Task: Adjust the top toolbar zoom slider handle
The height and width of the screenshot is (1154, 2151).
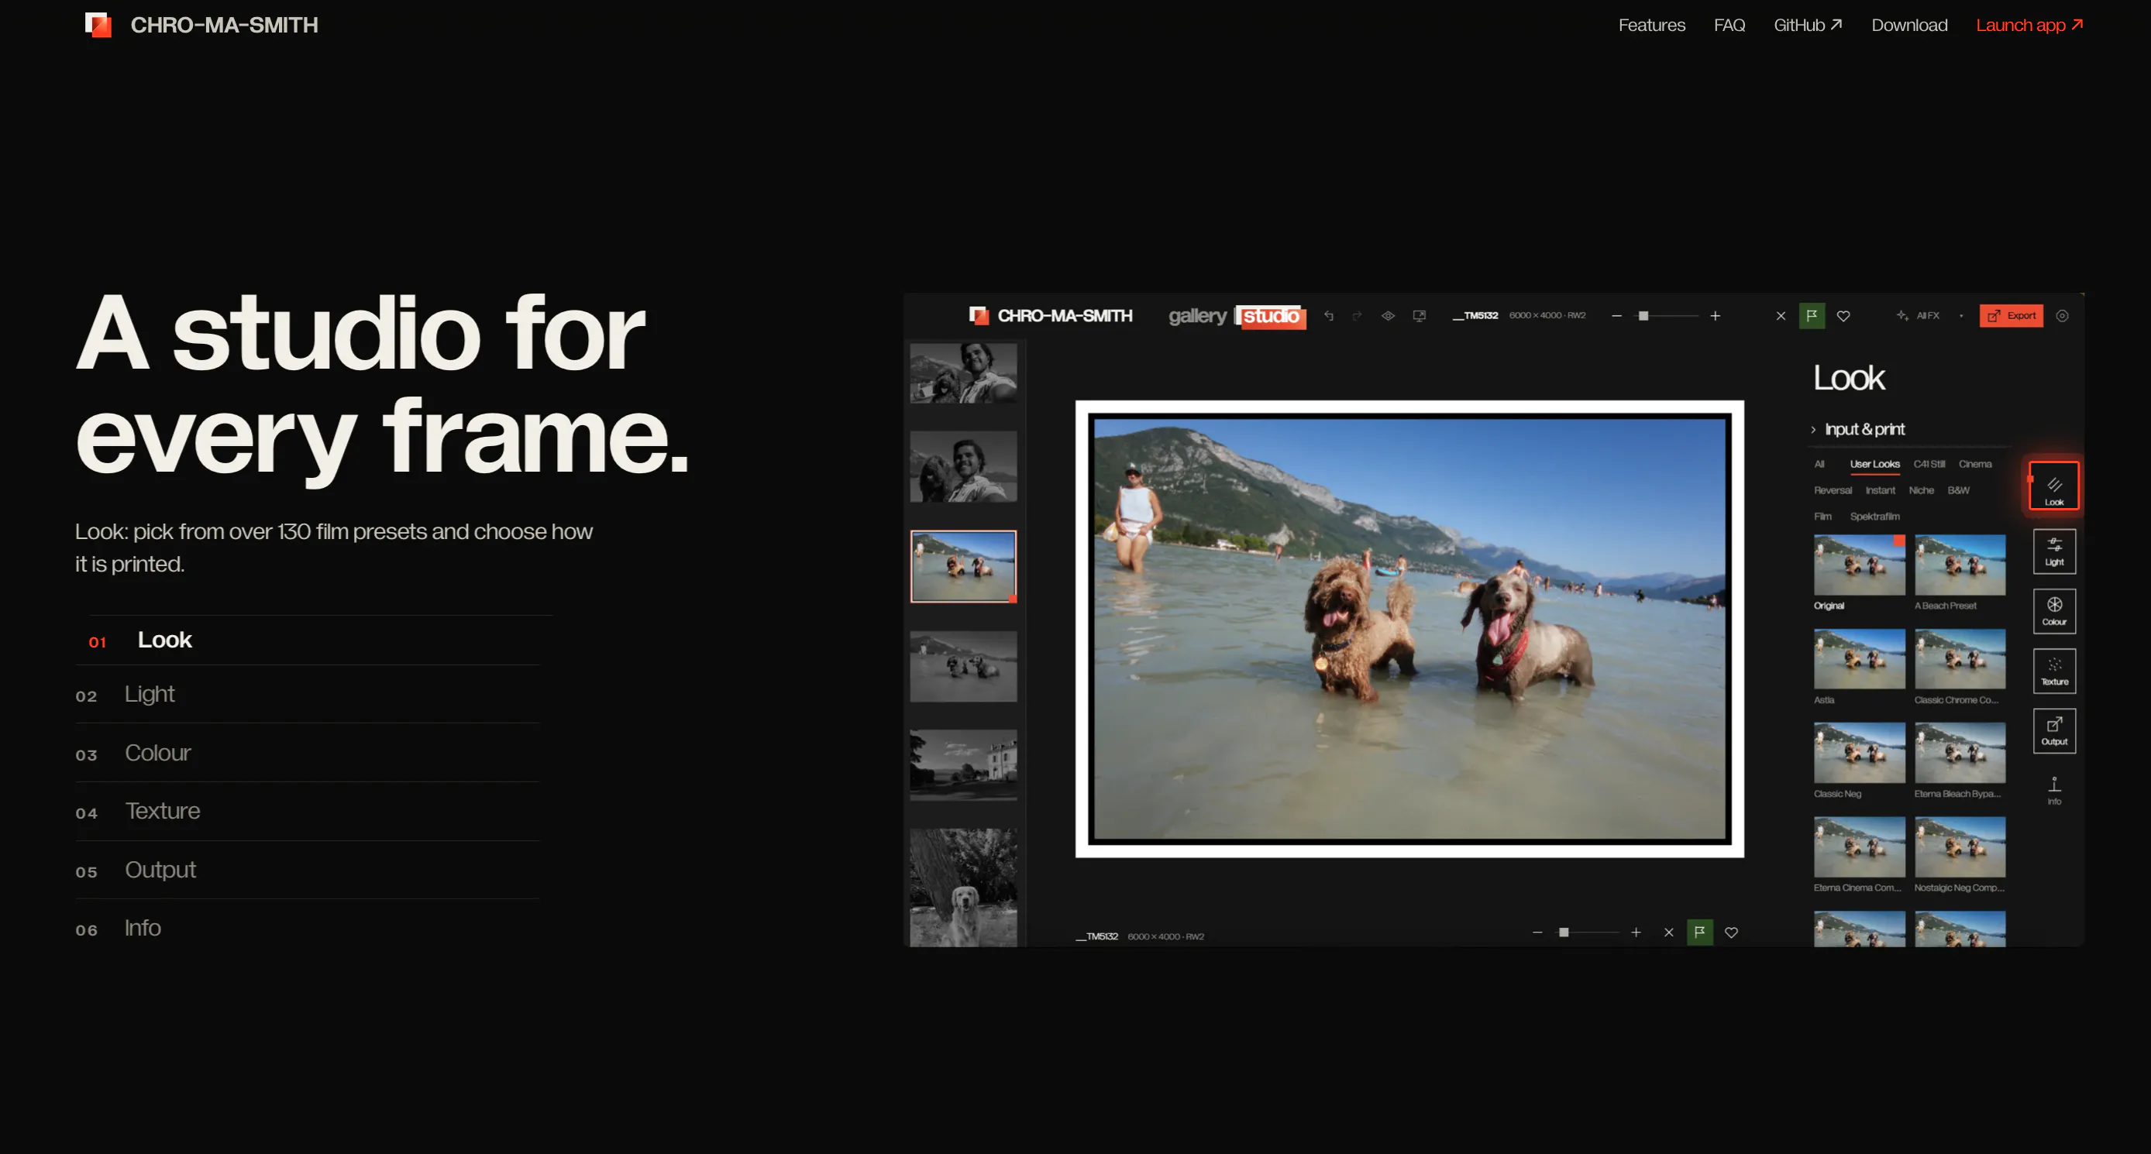Action: 1643,315
